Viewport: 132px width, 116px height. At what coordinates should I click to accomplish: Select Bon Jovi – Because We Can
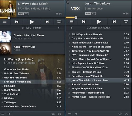99,72
